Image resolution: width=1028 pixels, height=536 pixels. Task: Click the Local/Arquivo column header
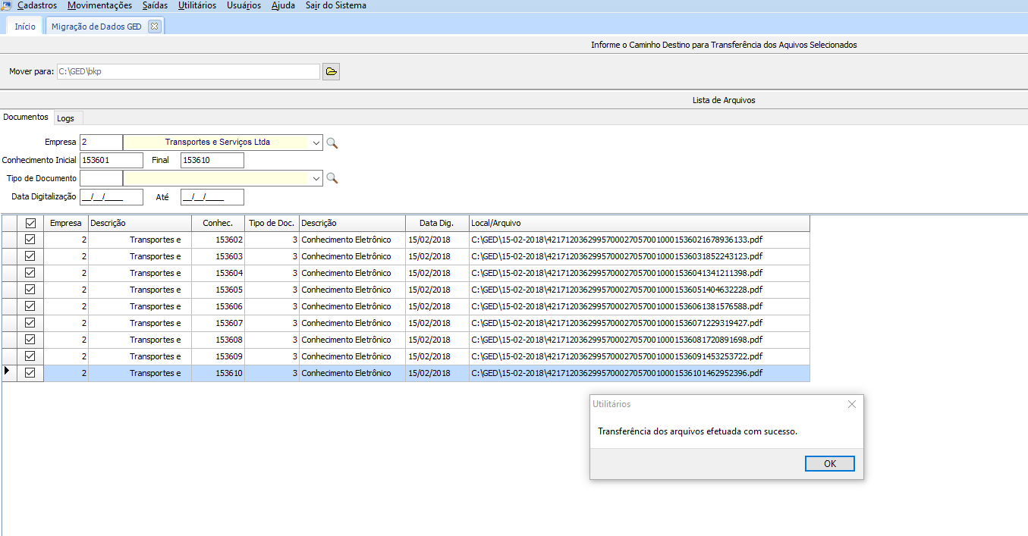pos(639,224)
